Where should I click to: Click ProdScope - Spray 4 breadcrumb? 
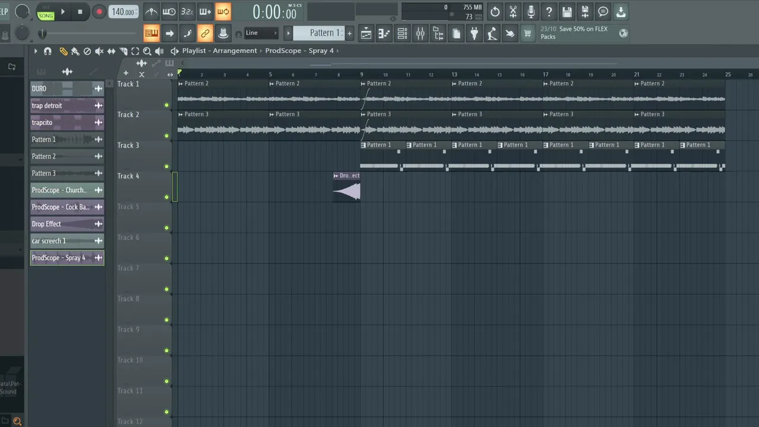click(299, 50)
